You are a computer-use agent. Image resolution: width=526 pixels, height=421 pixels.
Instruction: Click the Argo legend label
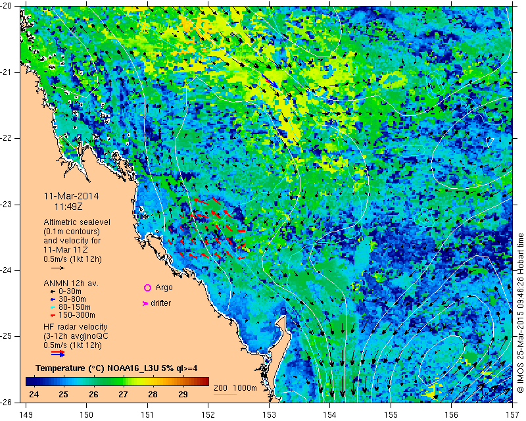[164, 287]
